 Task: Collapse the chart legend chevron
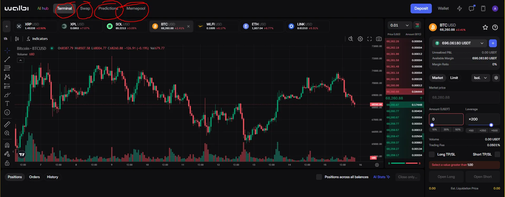(x=21, y=60)
